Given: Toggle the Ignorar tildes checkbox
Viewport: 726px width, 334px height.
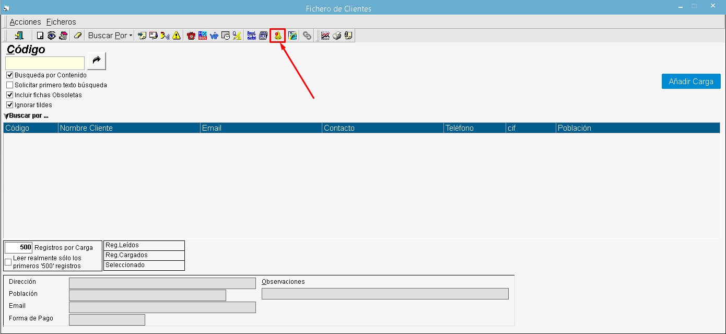Looking at the screenshot, I should (x=9, y=105).
